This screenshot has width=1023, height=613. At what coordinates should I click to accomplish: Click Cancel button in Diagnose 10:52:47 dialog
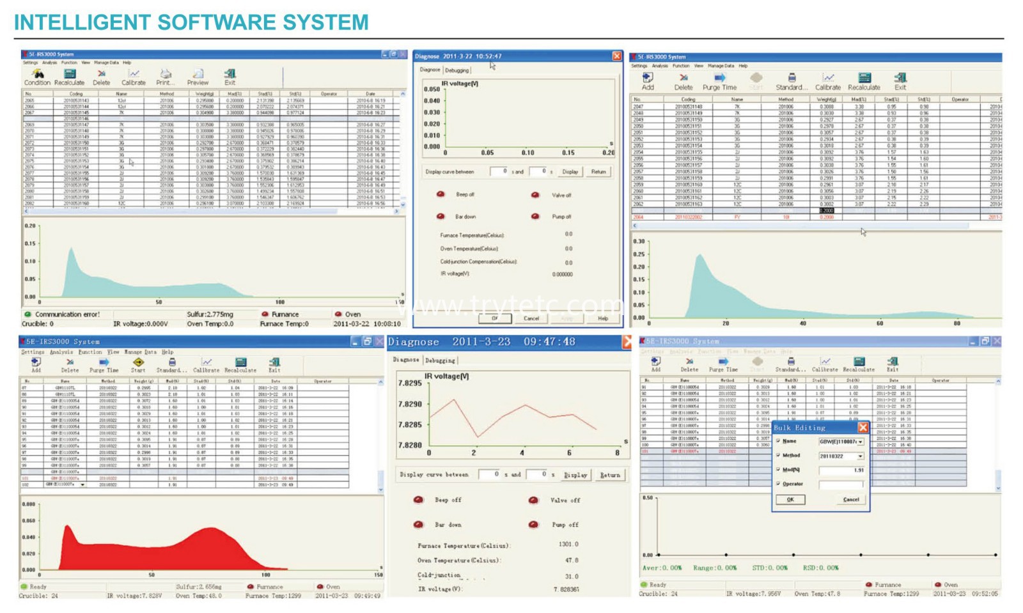tap(531, 318)
